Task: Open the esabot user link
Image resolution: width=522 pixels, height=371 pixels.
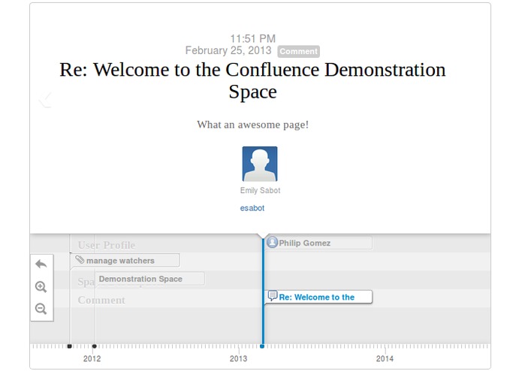Action: click(x=252, y=208)
